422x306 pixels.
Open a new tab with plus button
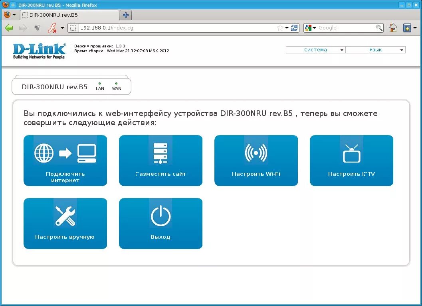pos(126,15)
